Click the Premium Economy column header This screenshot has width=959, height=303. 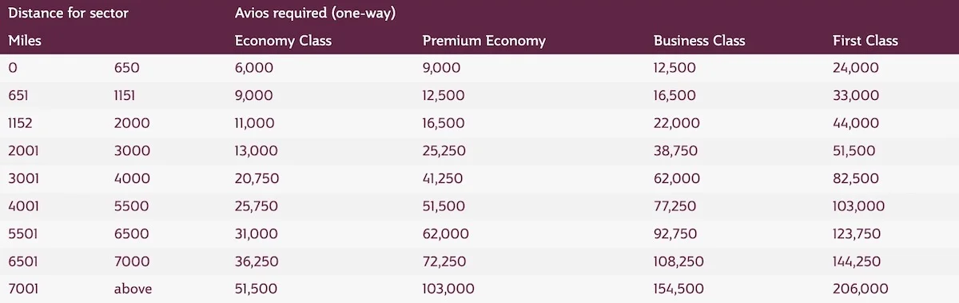[x=483, y=41]
